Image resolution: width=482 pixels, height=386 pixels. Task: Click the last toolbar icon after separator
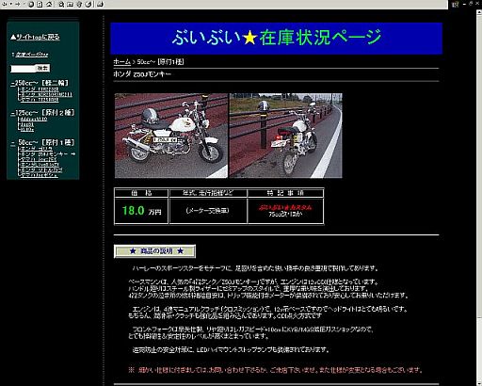click(x=100, y=4)
